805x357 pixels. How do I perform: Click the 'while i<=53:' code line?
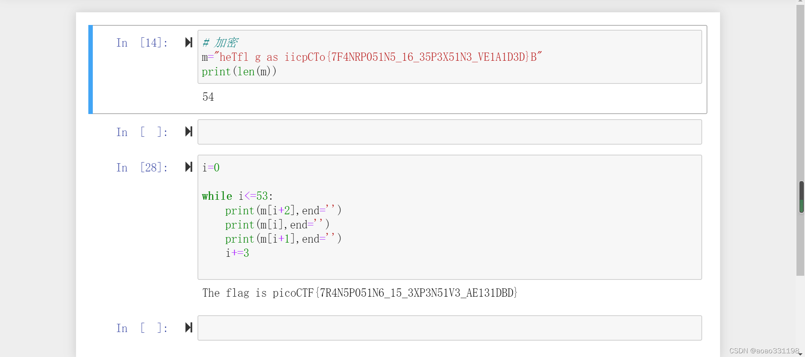click(237, 196)
